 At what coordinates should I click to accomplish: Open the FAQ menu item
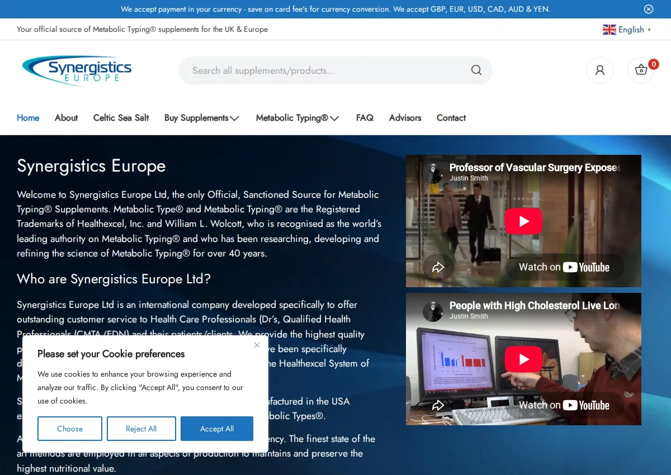pyautogui.click(x=365, y=118)
